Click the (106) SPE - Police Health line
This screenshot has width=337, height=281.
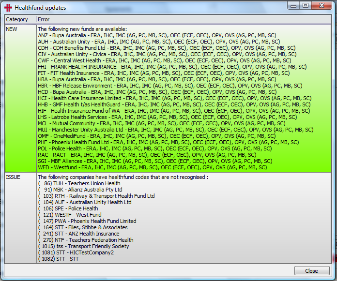[x=68, y=208]
